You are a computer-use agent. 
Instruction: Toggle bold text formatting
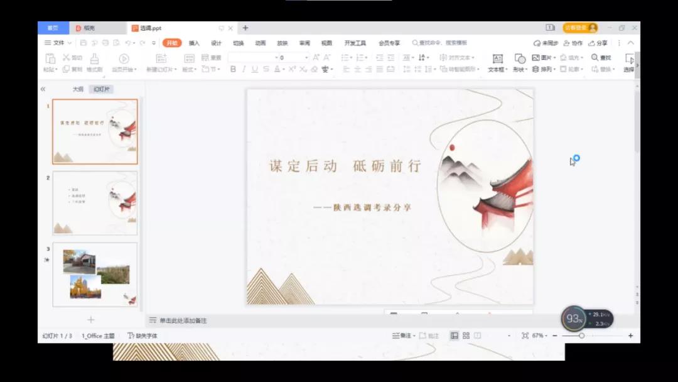point(233,69)
